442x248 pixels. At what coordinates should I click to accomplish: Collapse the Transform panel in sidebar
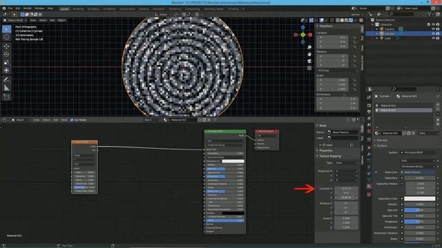(318, 26)
